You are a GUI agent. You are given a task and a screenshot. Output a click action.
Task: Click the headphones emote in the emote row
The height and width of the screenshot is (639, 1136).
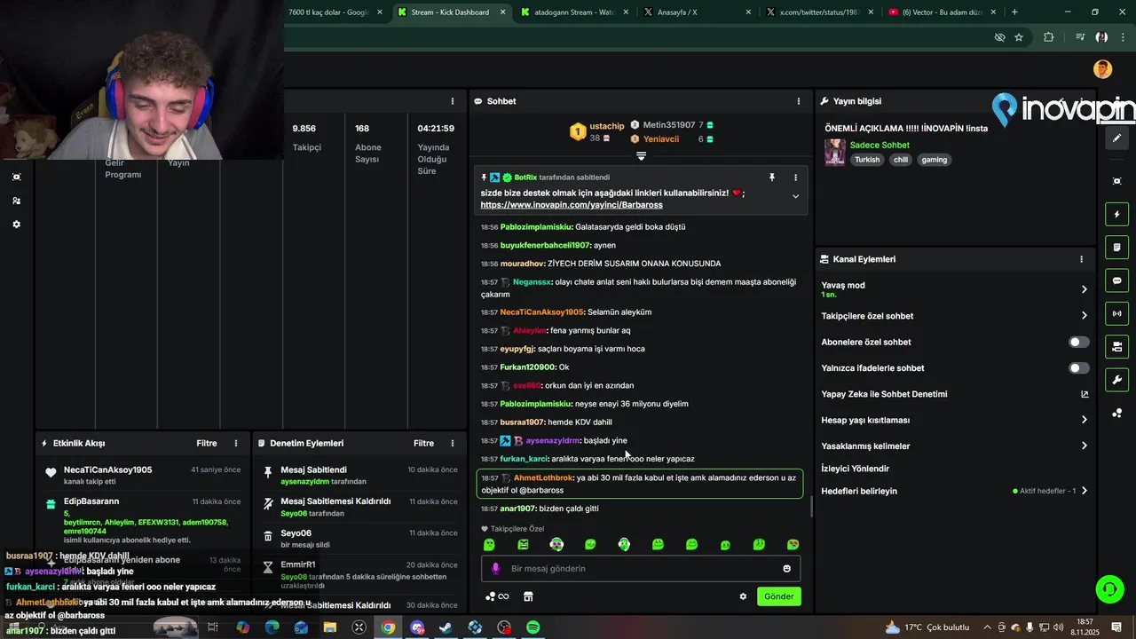coord(624,544)
